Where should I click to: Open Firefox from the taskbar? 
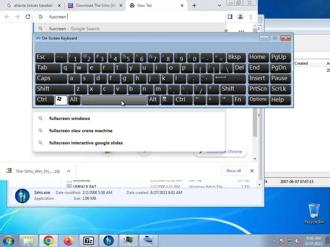point(69,241)
